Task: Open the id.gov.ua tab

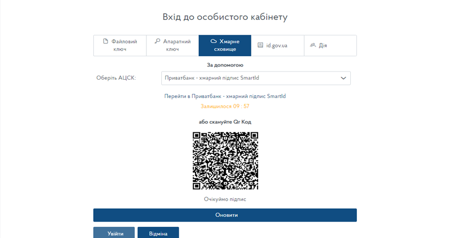Action: click(277, 45)
